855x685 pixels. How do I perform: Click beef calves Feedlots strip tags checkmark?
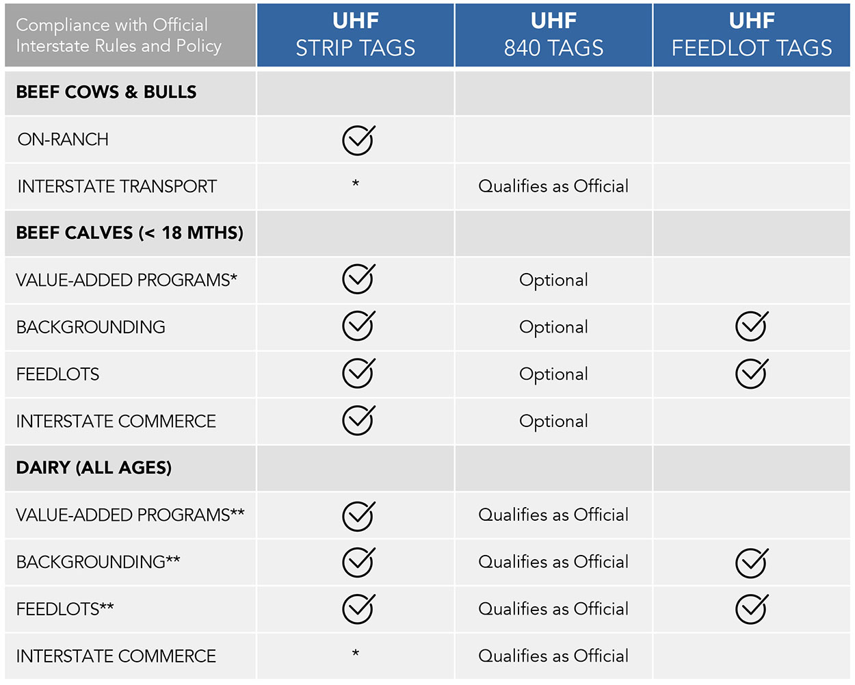click(358, 374)
